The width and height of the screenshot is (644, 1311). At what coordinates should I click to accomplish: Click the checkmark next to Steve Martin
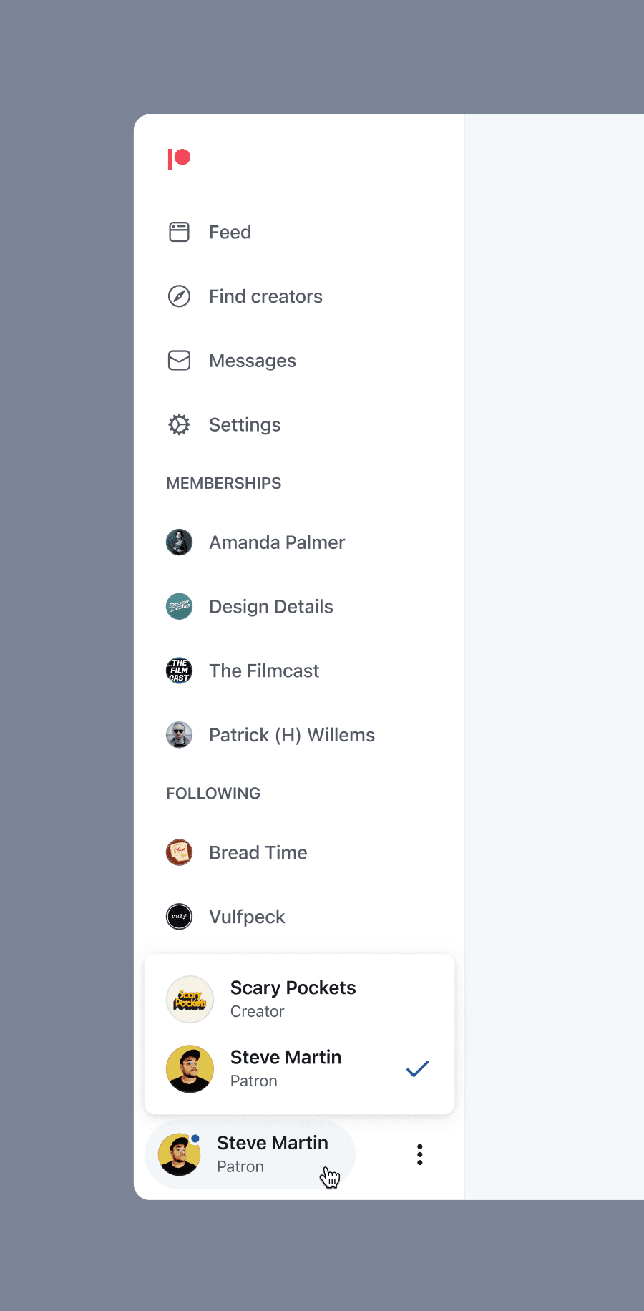point(417,1068)
